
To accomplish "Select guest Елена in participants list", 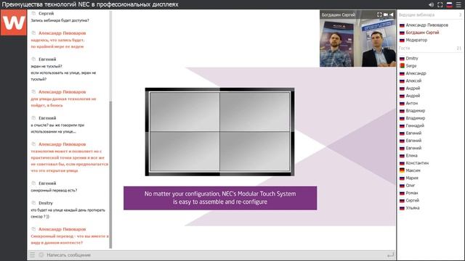I will (412, 156).
